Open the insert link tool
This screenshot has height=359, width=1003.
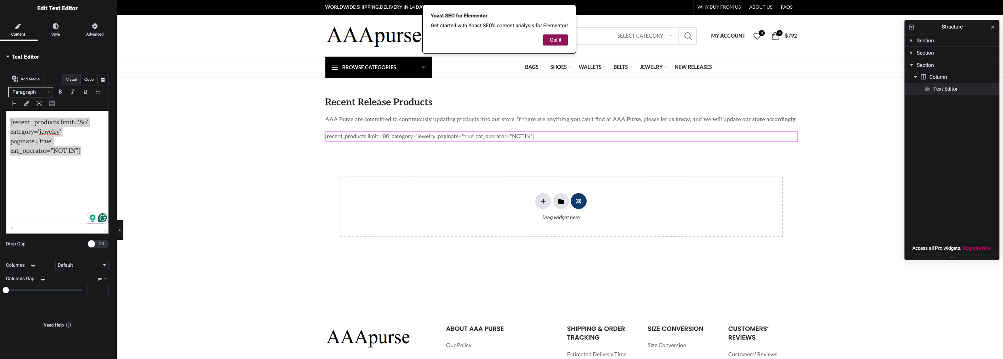[x=27, y=103]
